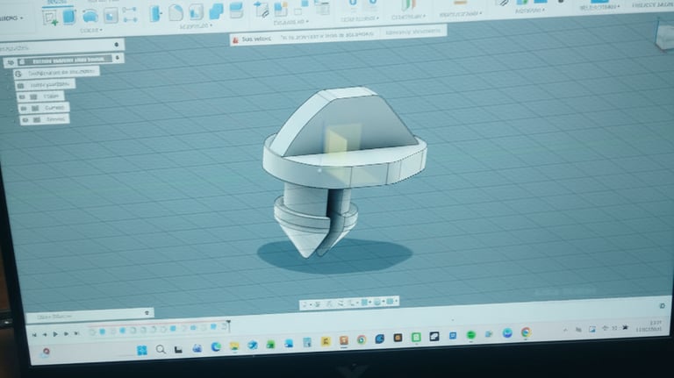Click the blue solid box icon beside Create Sketch
The image size is (674, 378).
pos(69,17)
